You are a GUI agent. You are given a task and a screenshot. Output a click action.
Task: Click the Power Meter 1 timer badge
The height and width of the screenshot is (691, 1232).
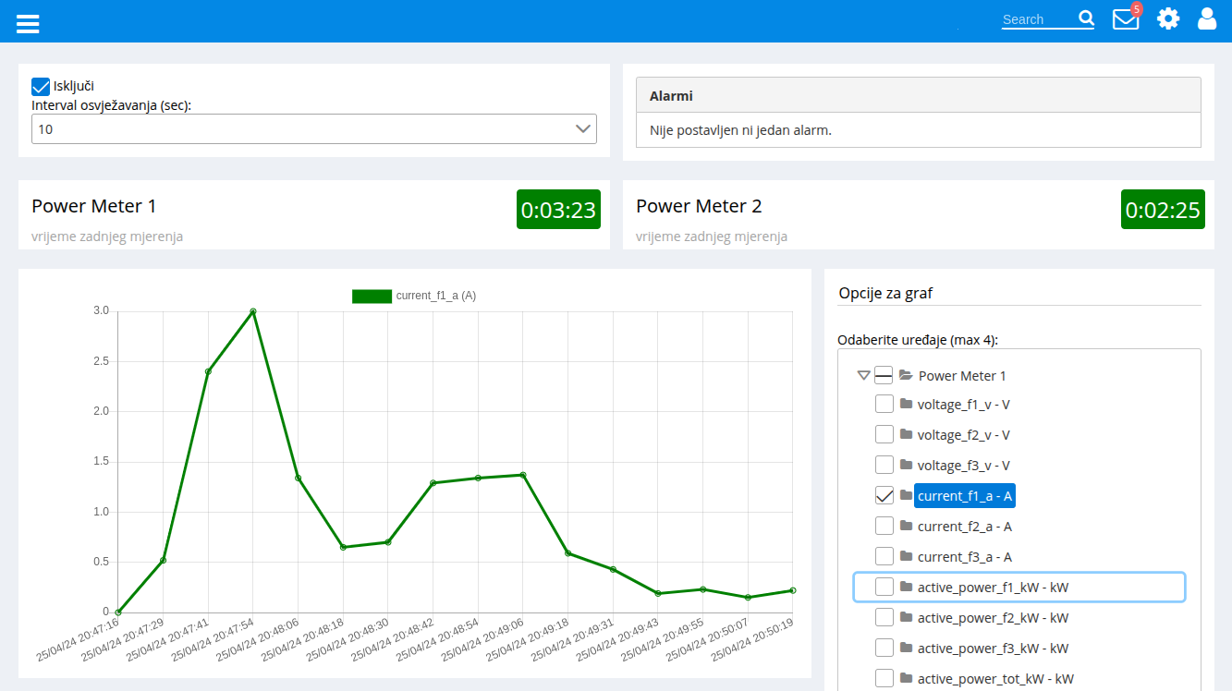[x=558, y=210]
